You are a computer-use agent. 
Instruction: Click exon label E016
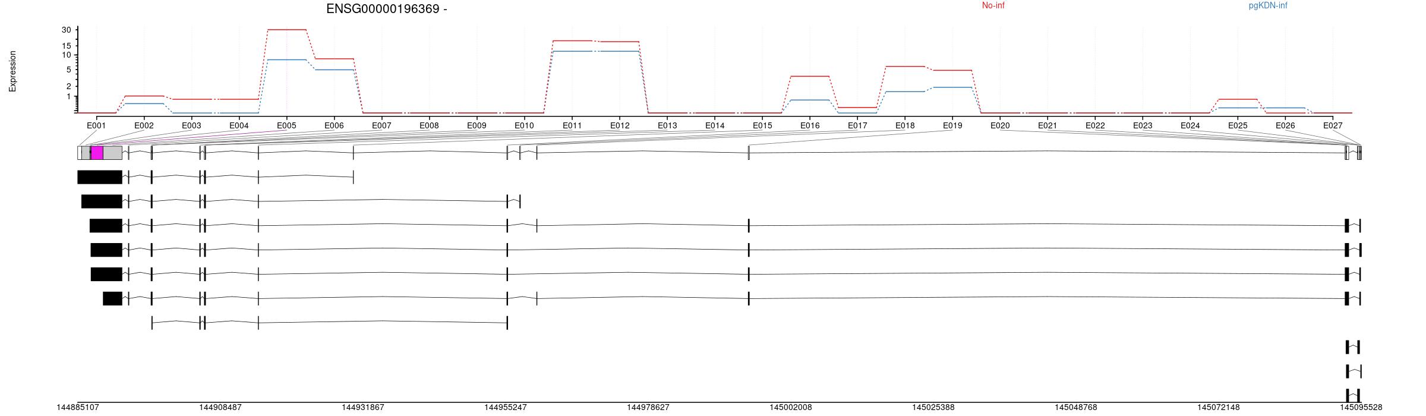click(810, 125)
